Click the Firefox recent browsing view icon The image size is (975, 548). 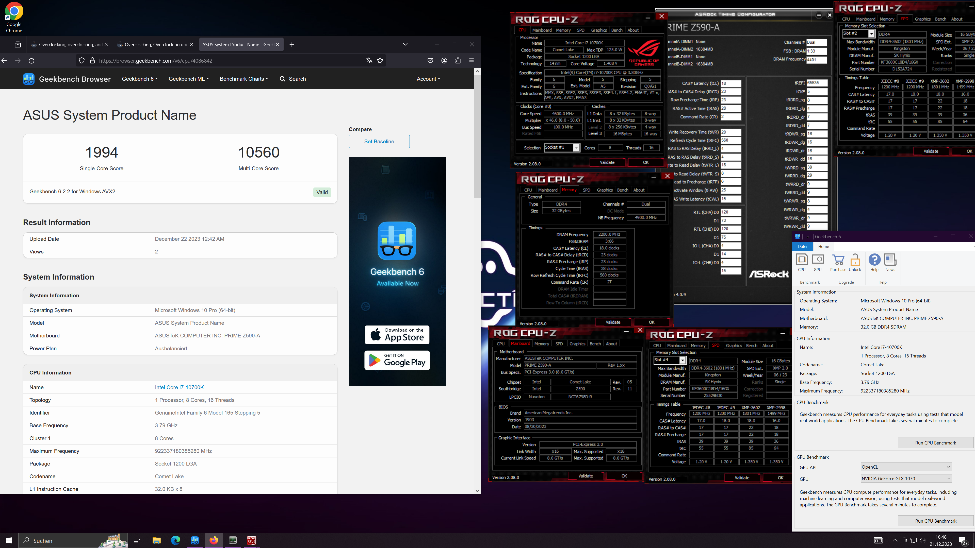pos(18,45)
